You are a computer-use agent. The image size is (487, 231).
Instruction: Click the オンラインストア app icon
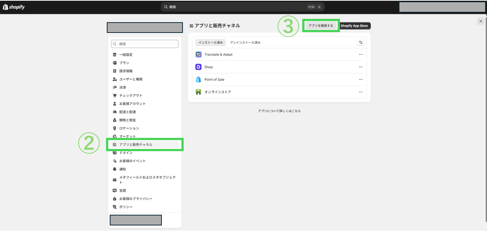point(198,92)
